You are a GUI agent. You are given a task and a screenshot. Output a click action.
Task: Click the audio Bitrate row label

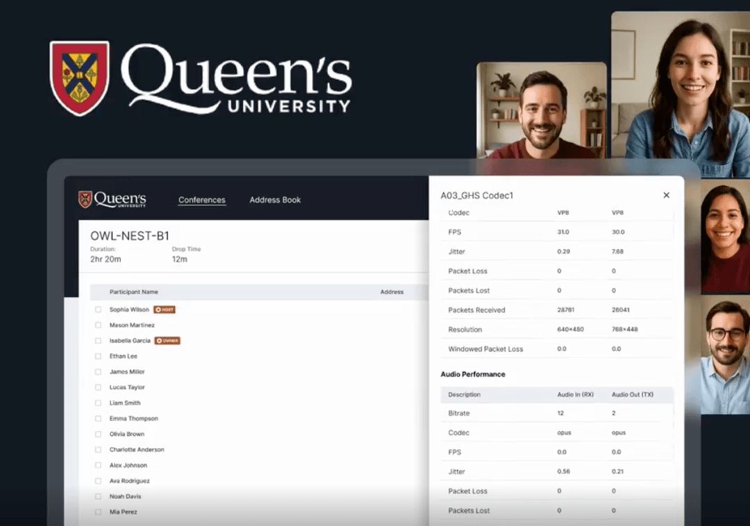coord(459,414)
